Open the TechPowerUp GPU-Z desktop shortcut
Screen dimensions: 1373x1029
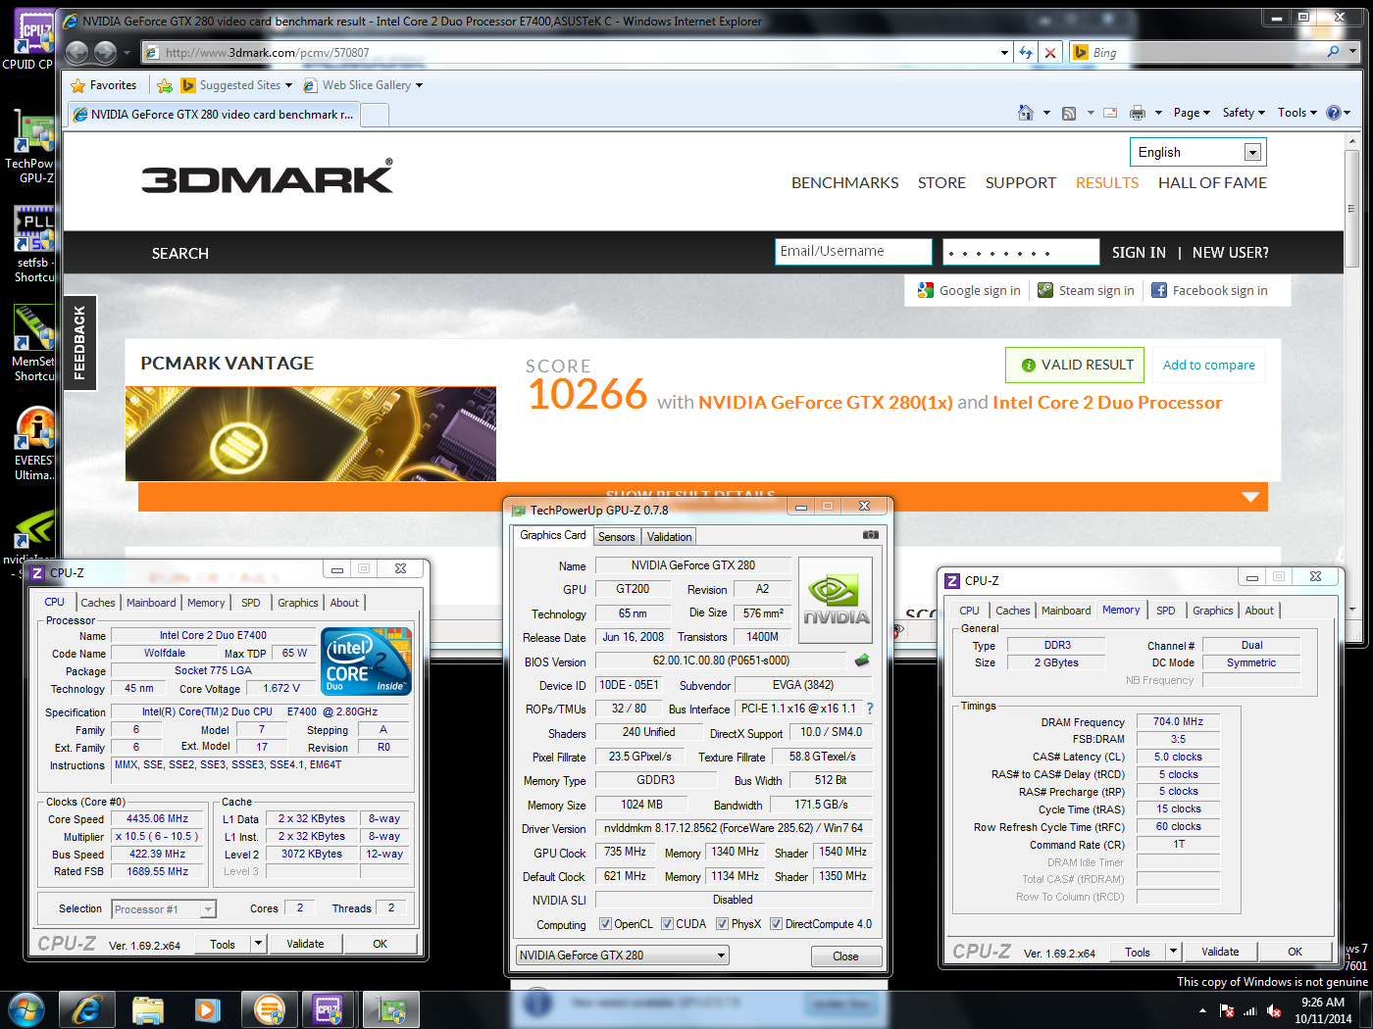pyautogui.click(x=32, y=147)
